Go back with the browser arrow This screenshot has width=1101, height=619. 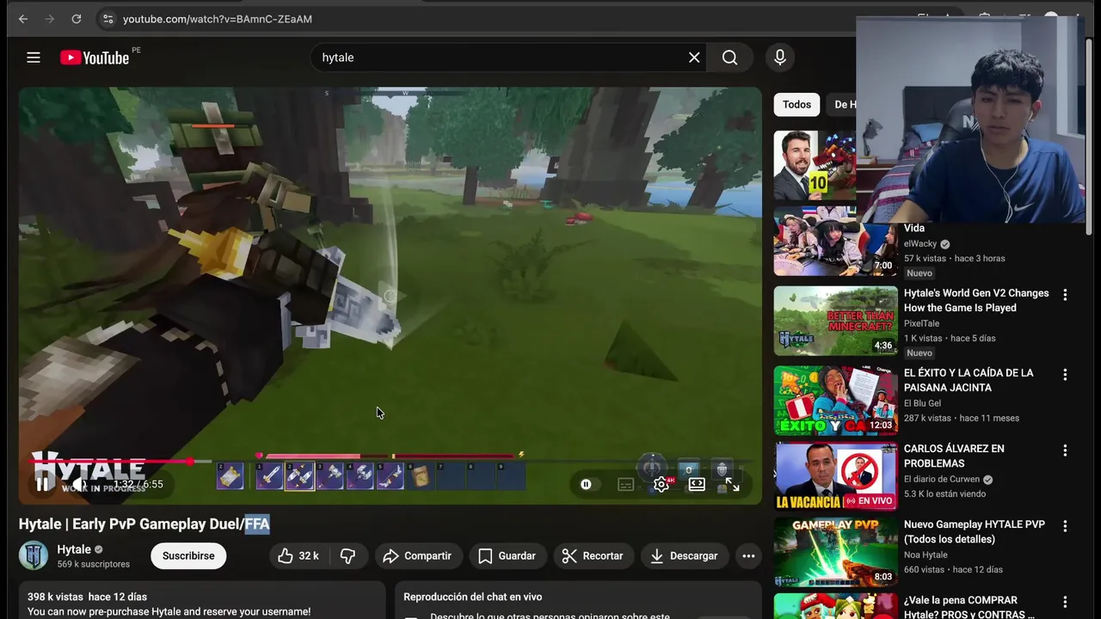(x=23, y=19)
